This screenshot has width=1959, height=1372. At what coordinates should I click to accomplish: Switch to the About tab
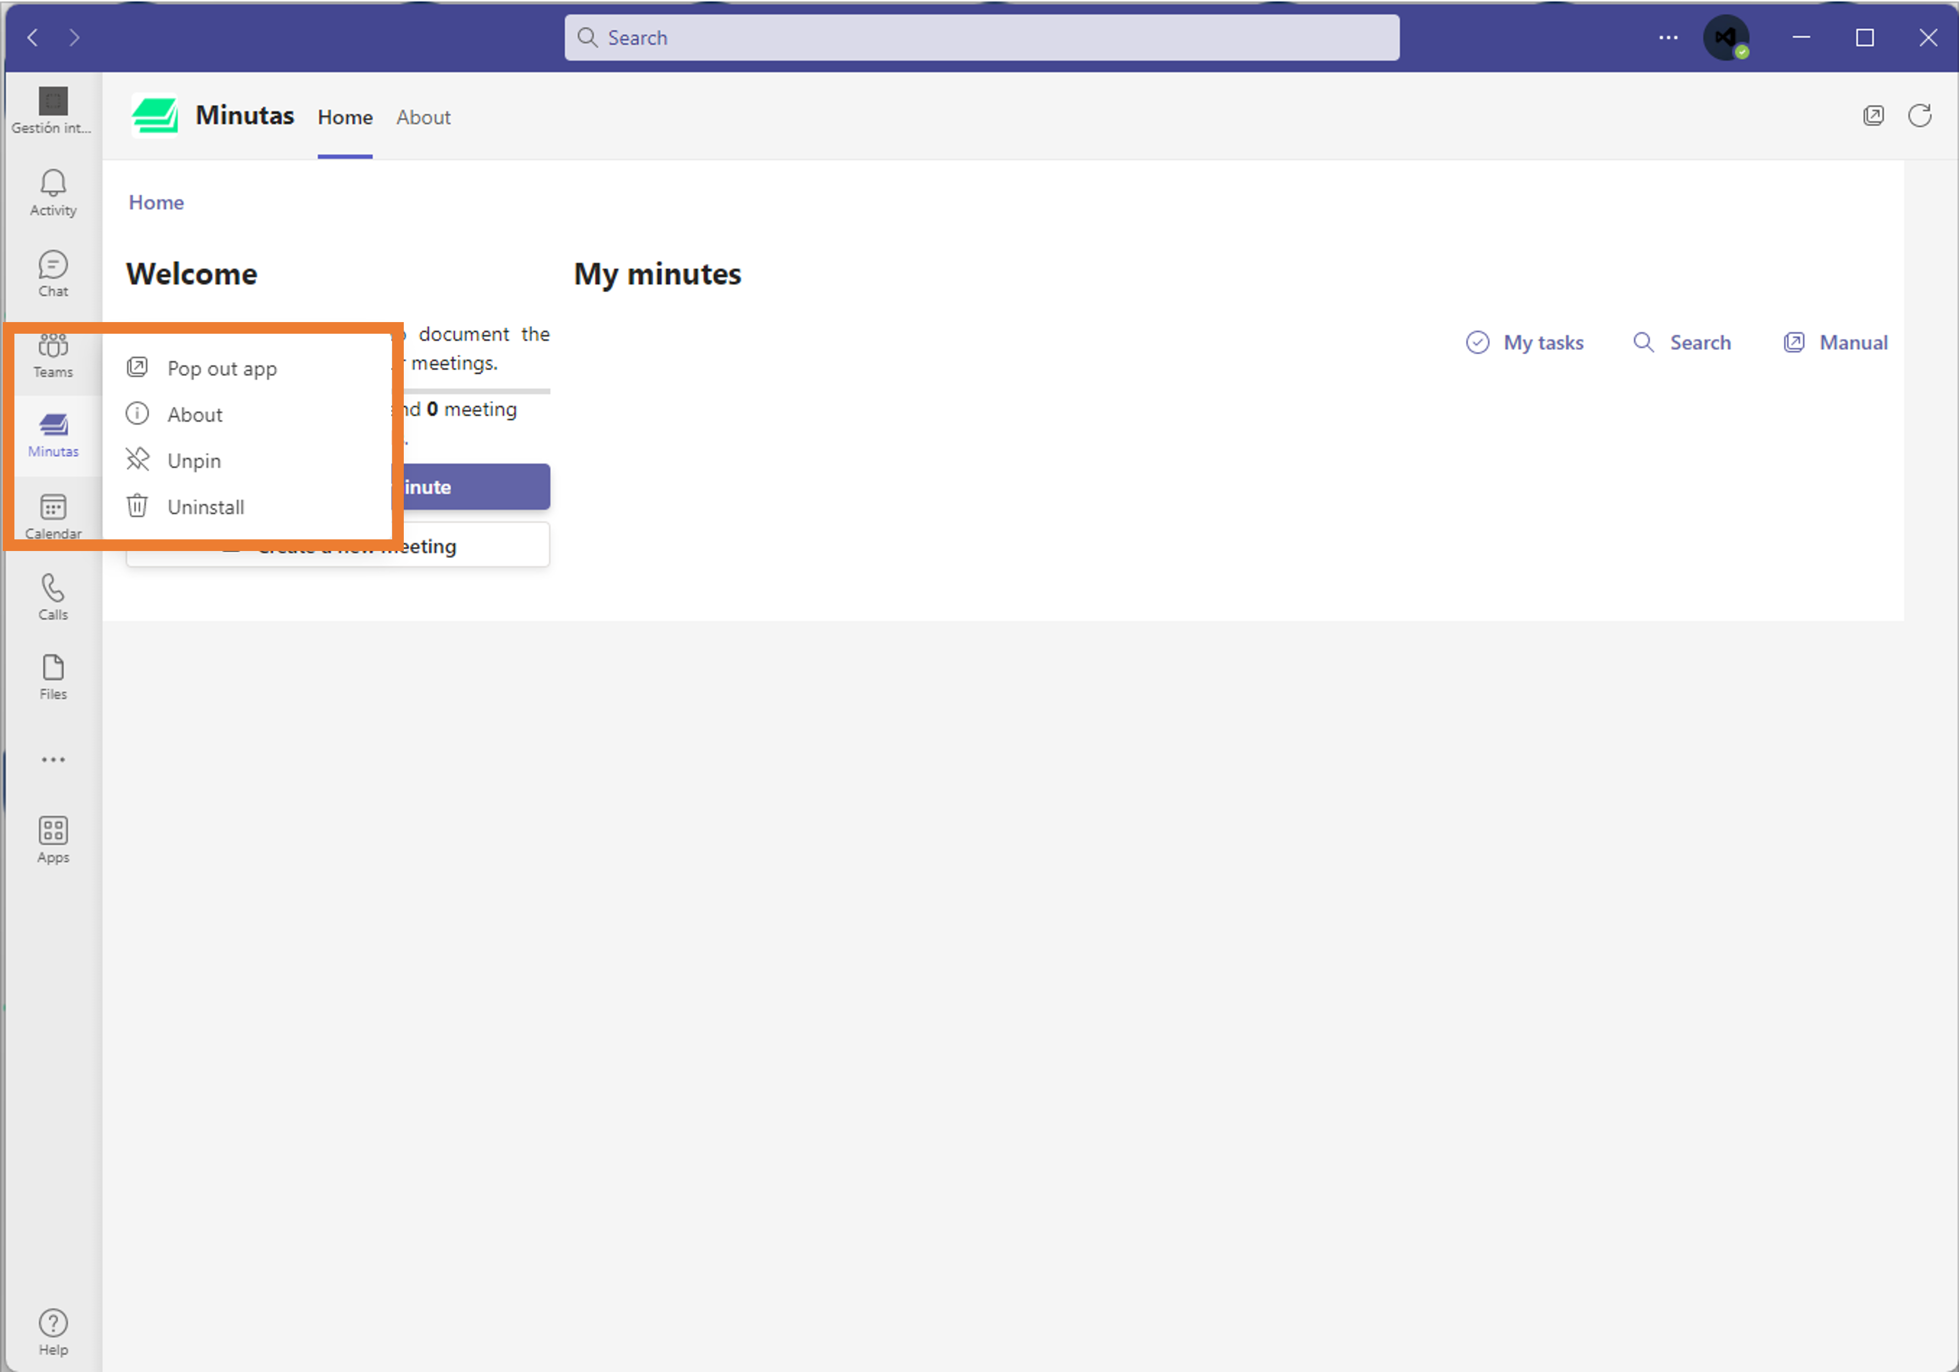click(x=423, y=118)
